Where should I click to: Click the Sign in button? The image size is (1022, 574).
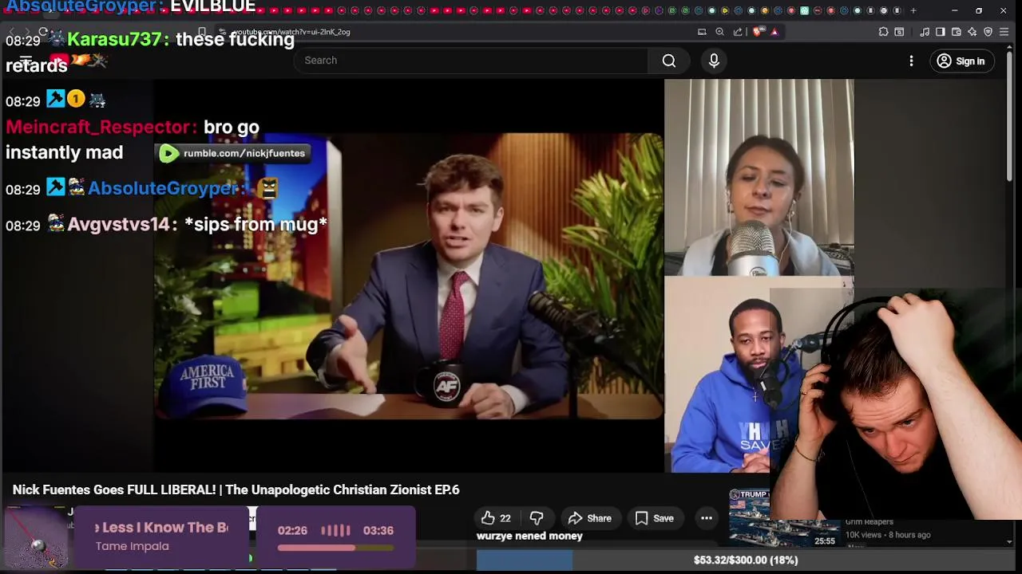pyautogui.click(x=961, y=61)
